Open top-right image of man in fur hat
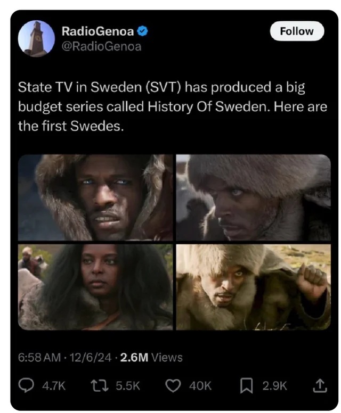 point(253,197)
